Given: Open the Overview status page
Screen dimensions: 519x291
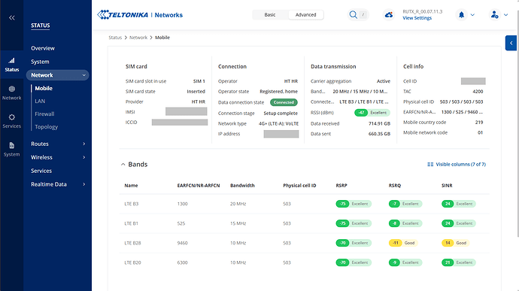Looking at the screenshot, I should (43, 48).
